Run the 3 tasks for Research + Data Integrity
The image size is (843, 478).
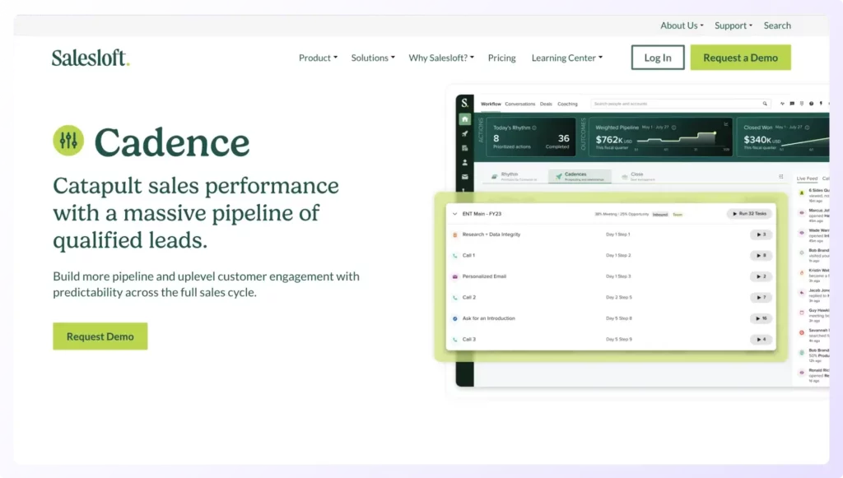761,234
